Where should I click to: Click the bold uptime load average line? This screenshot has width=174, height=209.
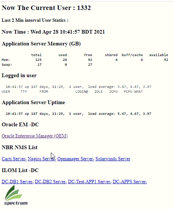coord(79,114)
